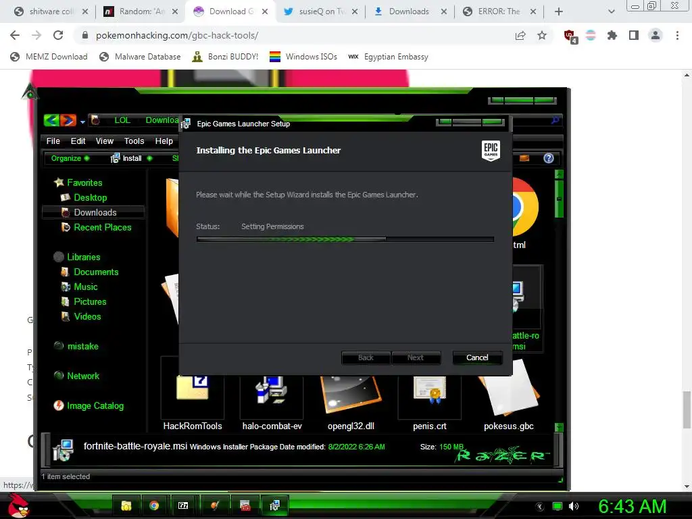
Task: Open the Extensions puzzle piece menu
Action: coord(612,35)
